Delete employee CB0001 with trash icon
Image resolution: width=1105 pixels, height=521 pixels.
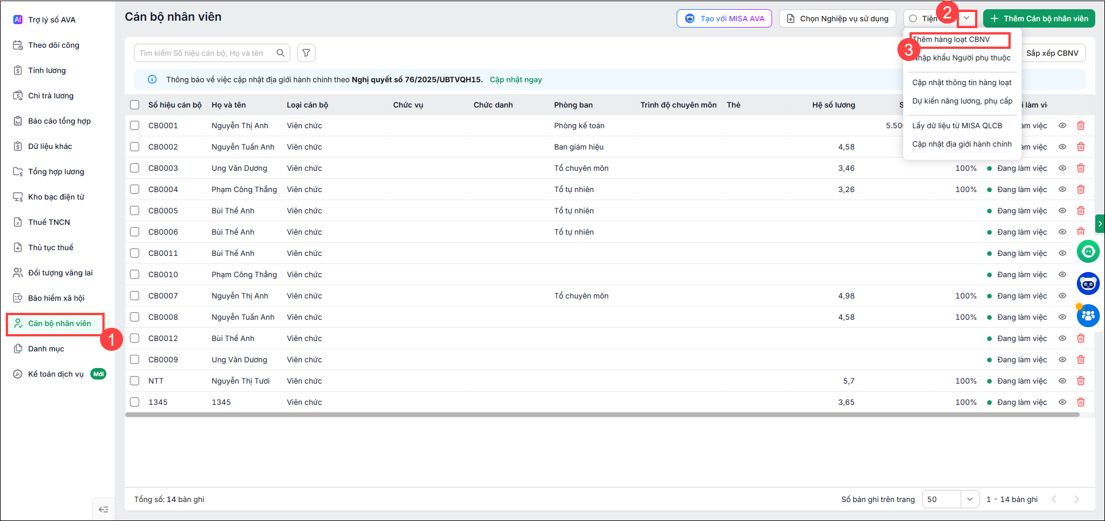(1081, 125)
